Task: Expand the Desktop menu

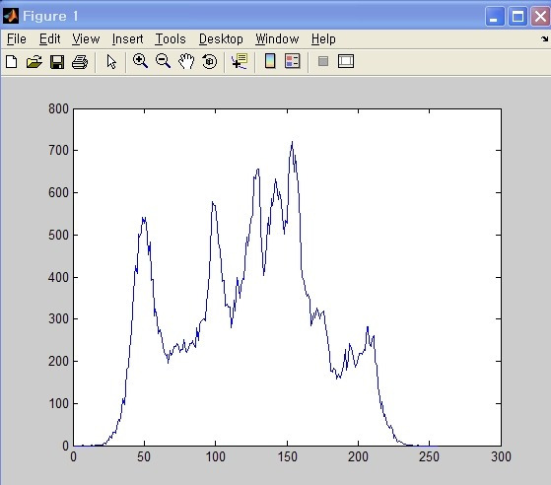Action: tap(221, 39)
